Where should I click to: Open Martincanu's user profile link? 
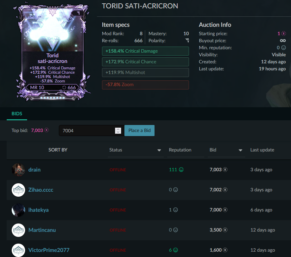42,230
